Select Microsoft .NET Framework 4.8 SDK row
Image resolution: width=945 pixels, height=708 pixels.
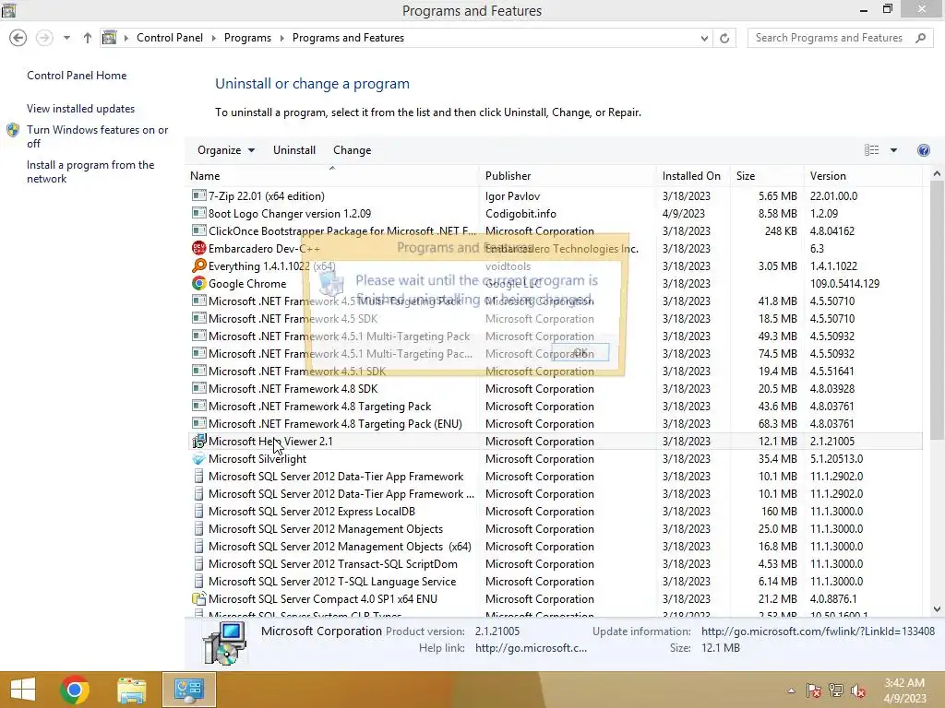point(554,389)
